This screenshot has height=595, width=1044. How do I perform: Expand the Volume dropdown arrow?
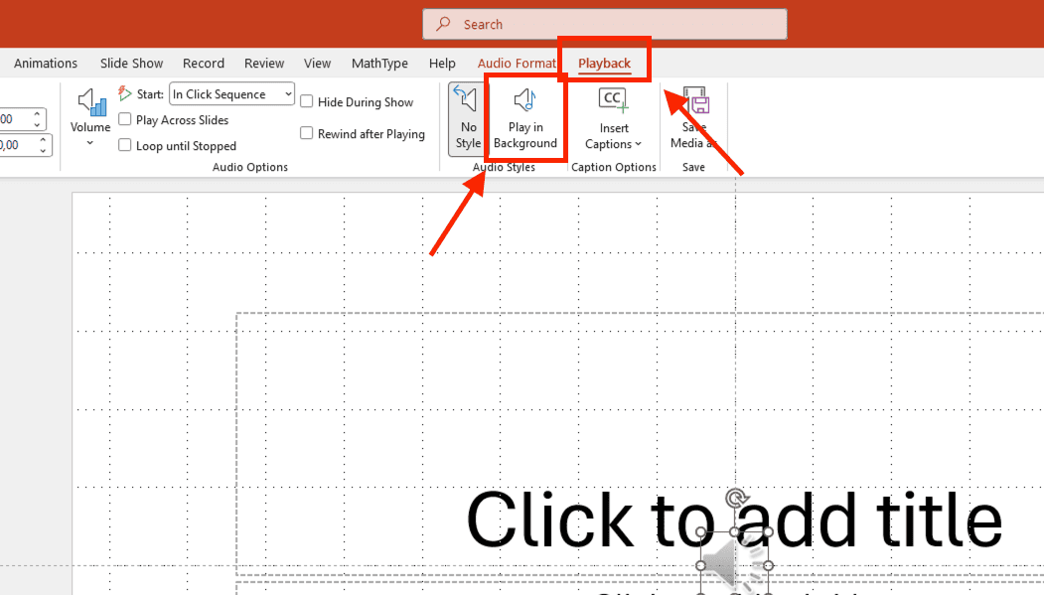click(x=89, y=142)
